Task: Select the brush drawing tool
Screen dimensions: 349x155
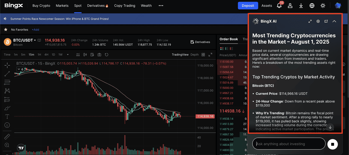Action: coord(7,108)
